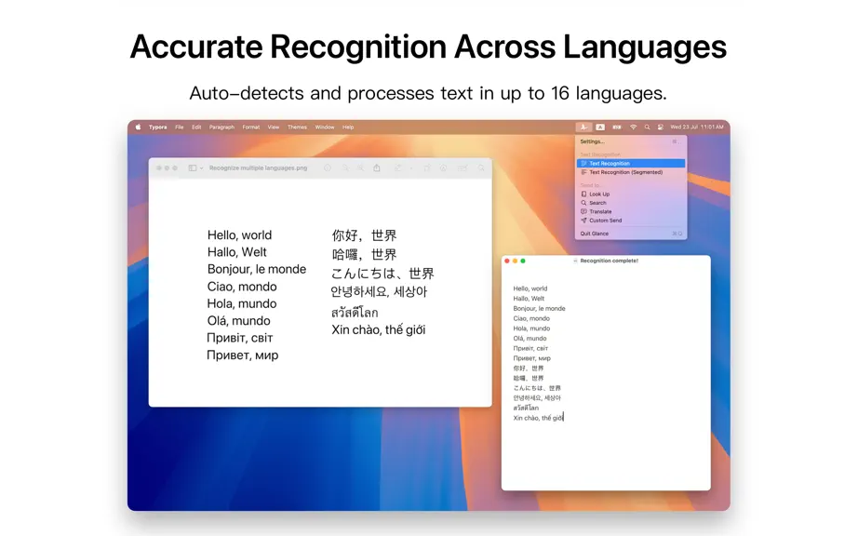The height and width of the screenshot is (536, 858).
Task: Expand the sidebar view options chevron
Action: (x=201, y=167)
